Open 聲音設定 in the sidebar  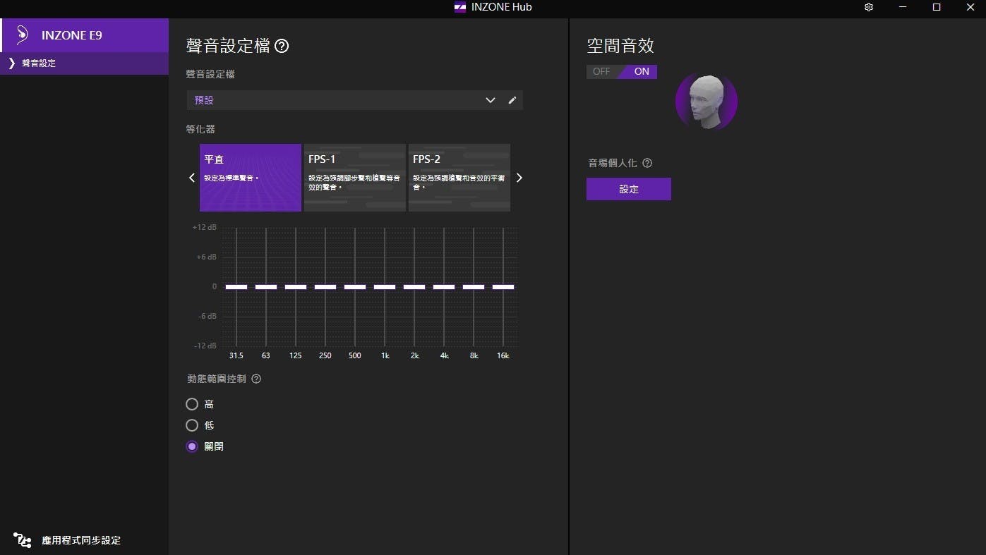coord(39,63)
